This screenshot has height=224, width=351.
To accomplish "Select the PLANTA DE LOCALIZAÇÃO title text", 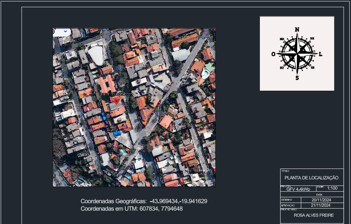I will (x=311, y=178).
